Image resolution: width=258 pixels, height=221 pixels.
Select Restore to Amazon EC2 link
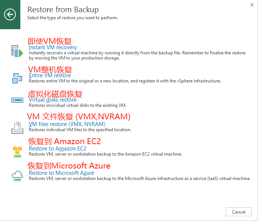pos(58,149)
